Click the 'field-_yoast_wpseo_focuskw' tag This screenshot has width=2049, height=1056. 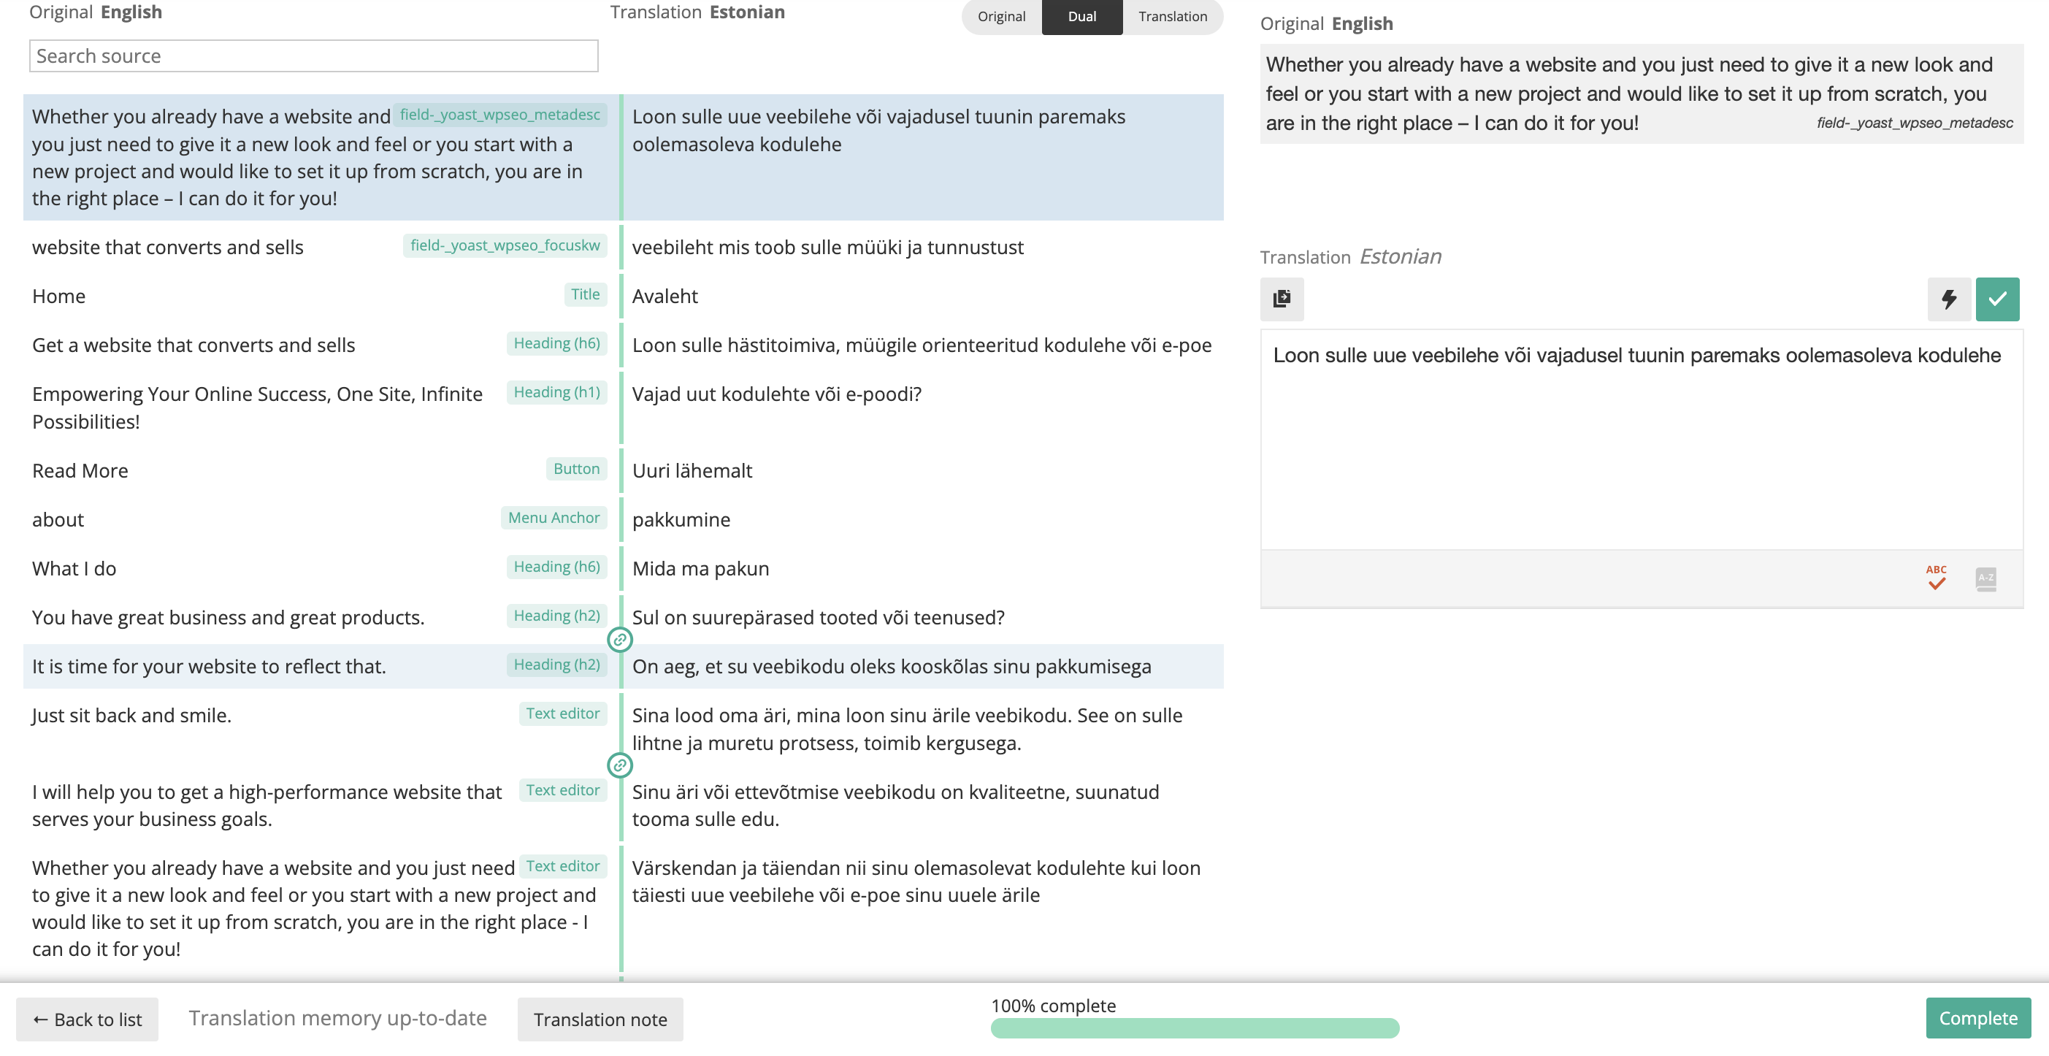point(505,245)
